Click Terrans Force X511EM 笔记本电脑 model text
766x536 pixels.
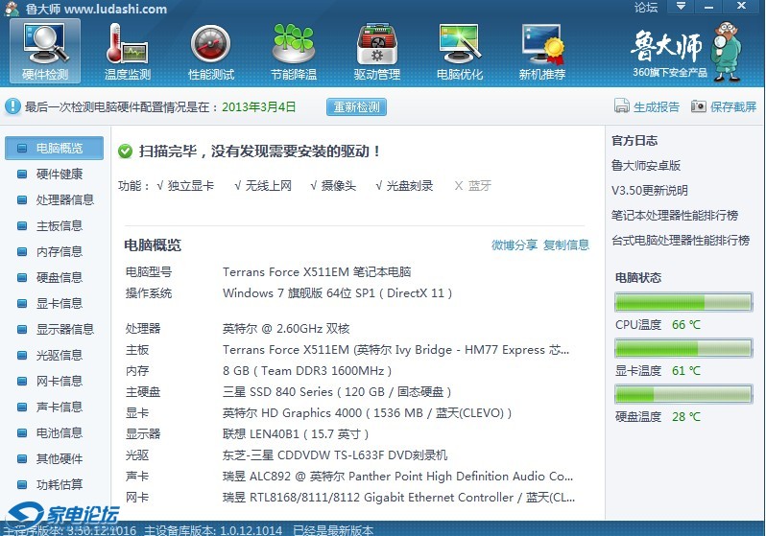point(317,272)
